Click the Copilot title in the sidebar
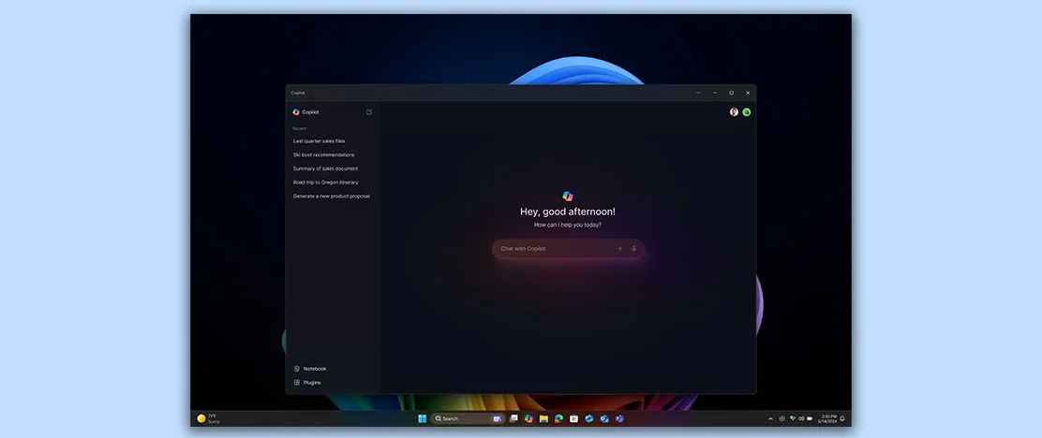Image resolution: width=1042 pixels, height=438 pixels. click(310, 112)
